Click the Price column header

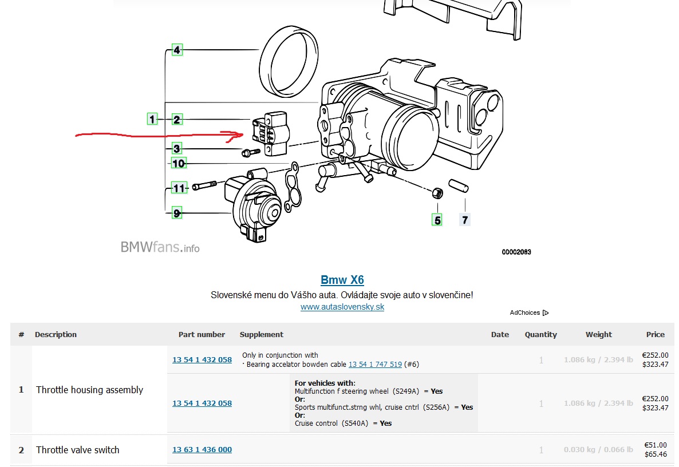[656, 334]
